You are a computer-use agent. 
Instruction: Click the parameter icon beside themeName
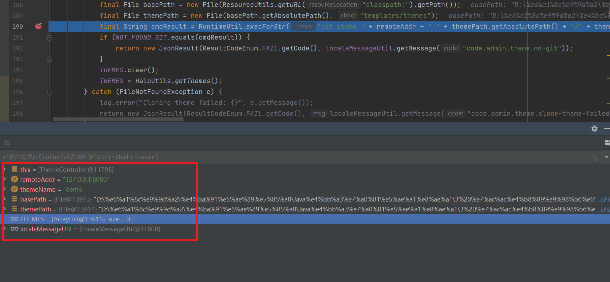click(15, 189)
